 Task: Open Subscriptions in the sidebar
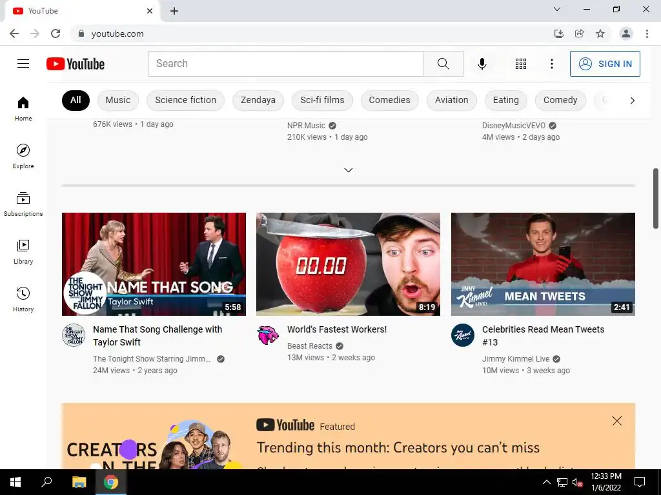[x=23, y=204]
